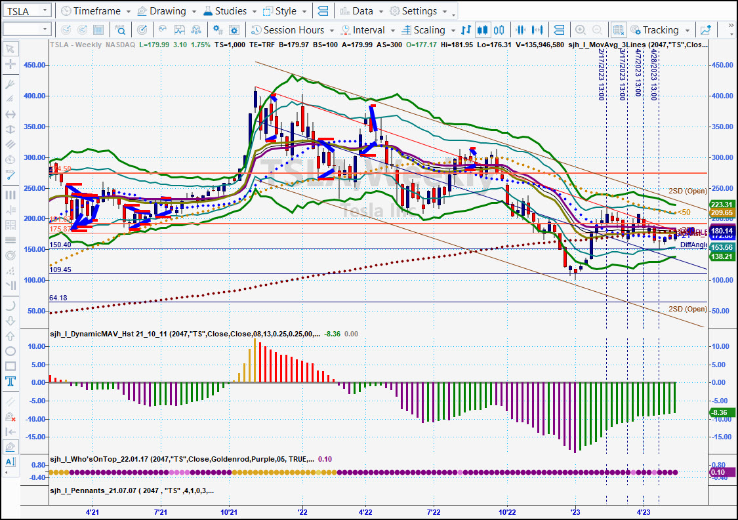This screenshot has width=738, height=520.
Task: Select the horizontal double arrow tool
Action: [x=10, y=114]
